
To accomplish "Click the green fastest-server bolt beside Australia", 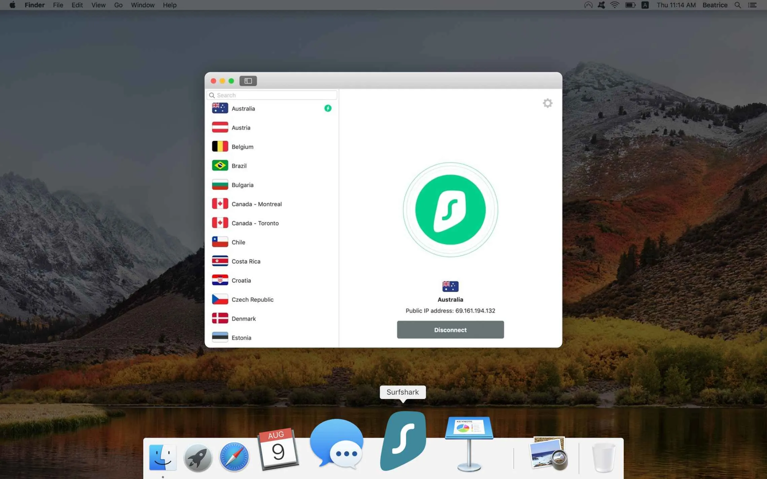I will point(328,108).
